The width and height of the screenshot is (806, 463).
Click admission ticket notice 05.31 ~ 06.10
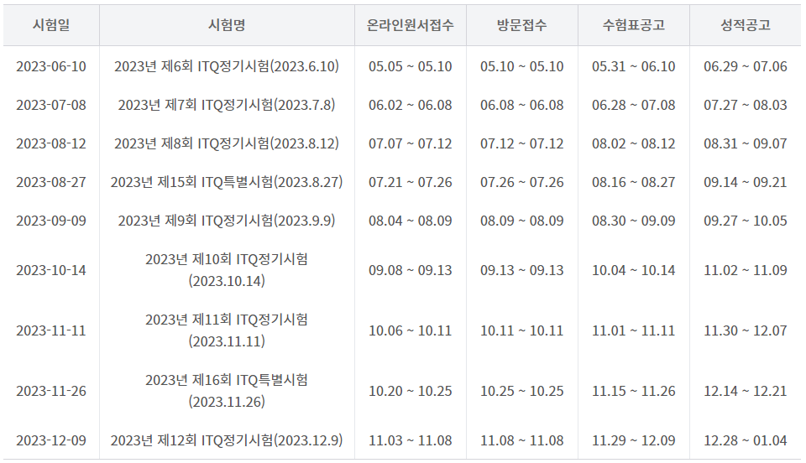(x=634, y=67)
